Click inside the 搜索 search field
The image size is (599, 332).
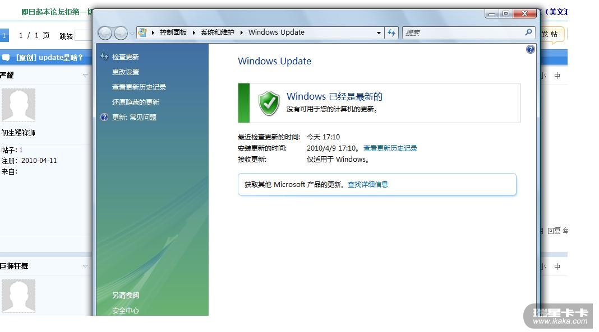coord(463,33)
